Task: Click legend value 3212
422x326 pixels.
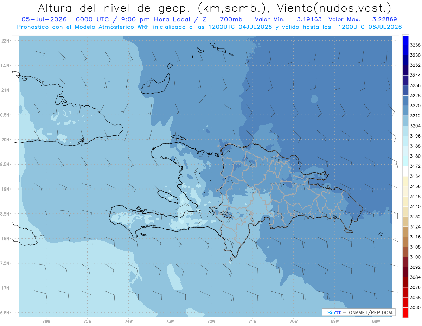Action: 415,116
